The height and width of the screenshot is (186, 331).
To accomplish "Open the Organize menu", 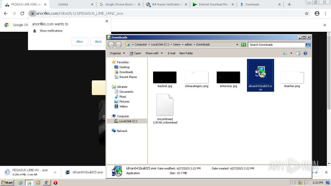I will [117, 53].
